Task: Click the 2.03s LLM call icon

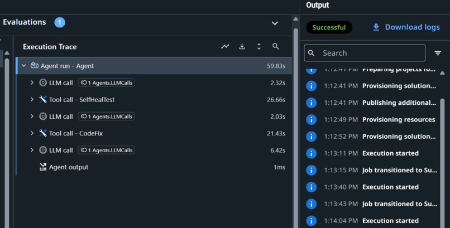Action: point(43,117)
